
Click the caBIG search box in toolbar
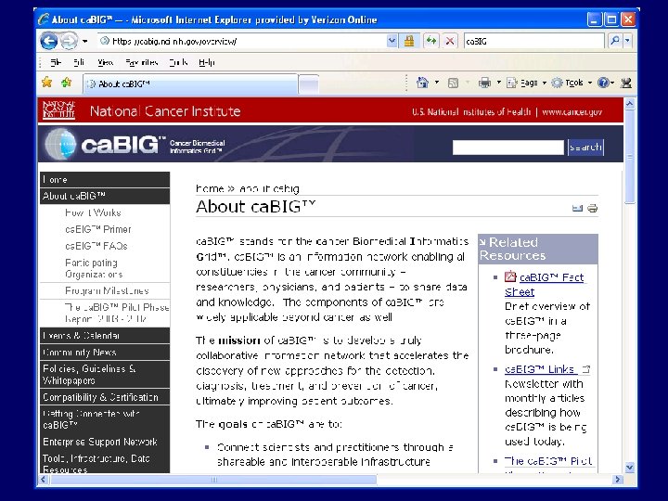point(534,42)
